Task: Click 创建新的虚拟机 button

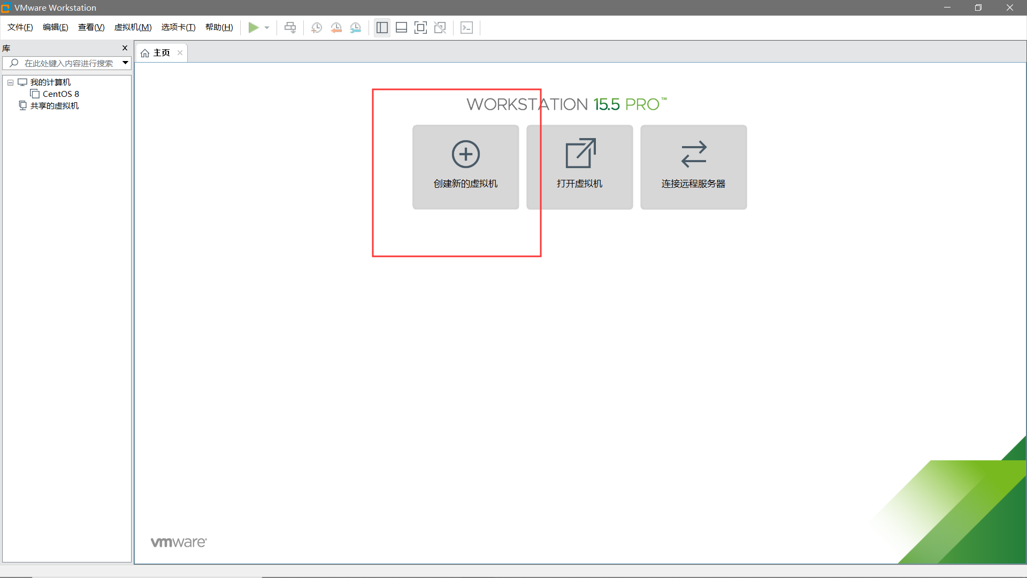Action: click(x=465, y=167)
